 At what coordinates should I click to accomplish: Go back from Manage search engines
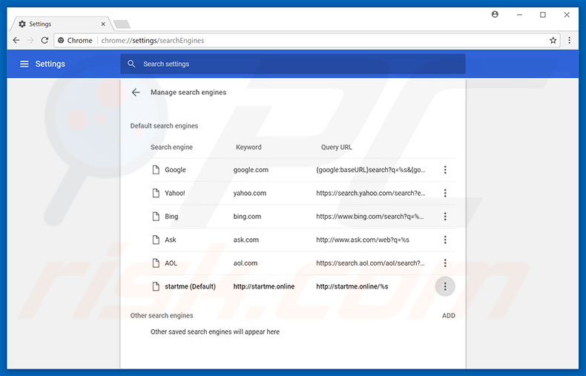tap(136, 92)
